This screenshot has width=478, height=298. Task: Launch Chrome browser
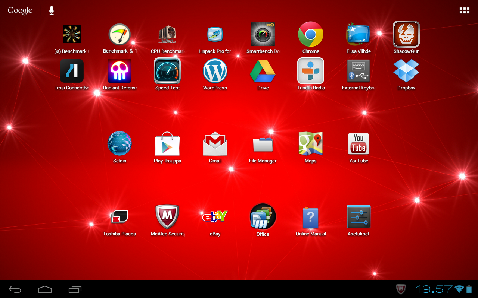click(x=311, y=34)
